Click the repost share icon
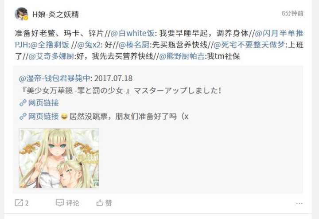Image resolution: width=319 pixels, height=219 pixels. tap(19, 203)
